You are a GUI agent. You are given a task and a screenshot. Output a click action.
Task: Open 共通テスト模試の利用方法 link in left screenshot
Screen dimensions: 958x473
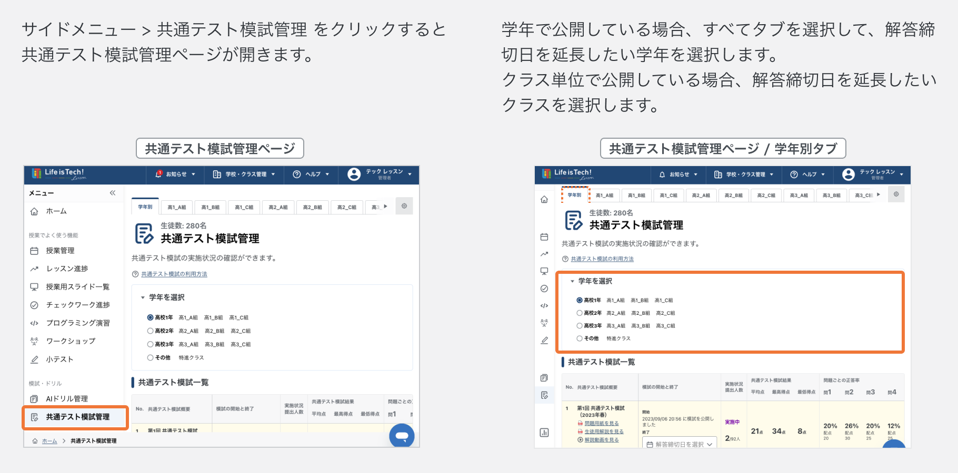click(174, 274)
